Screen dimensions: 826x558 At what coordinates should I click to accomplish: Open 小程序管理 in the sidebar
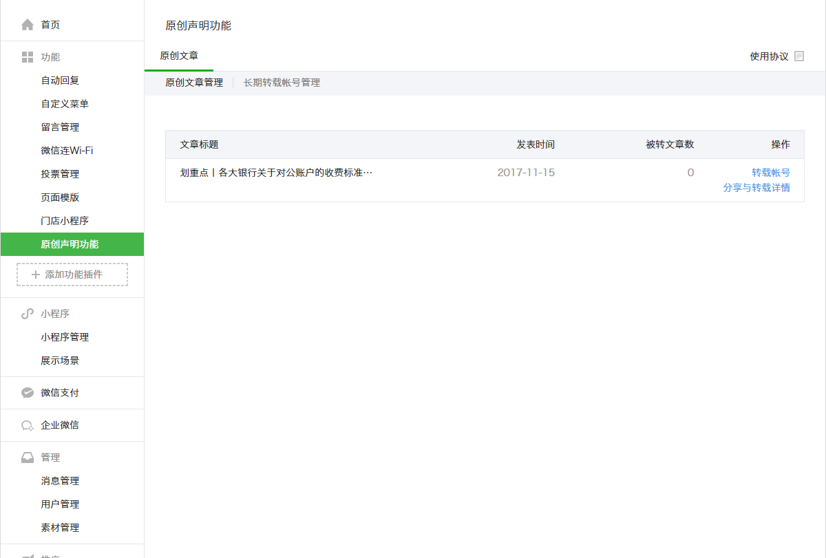pyautogui.click(x=65, y=337)
